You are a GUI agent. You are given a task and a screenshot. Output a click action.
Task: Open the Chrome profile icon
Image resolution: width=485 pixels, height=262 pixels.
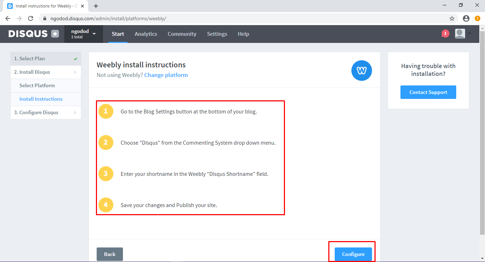coord(466,18)
